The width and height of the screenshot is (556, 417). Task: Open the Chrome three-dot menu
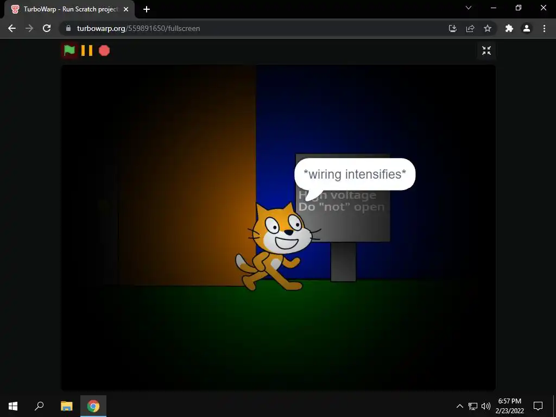click(544, 28)
